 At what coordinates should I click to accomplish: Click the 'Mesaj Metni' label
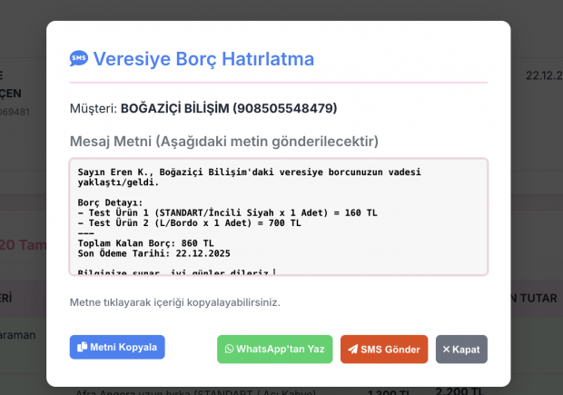[224, 142]
